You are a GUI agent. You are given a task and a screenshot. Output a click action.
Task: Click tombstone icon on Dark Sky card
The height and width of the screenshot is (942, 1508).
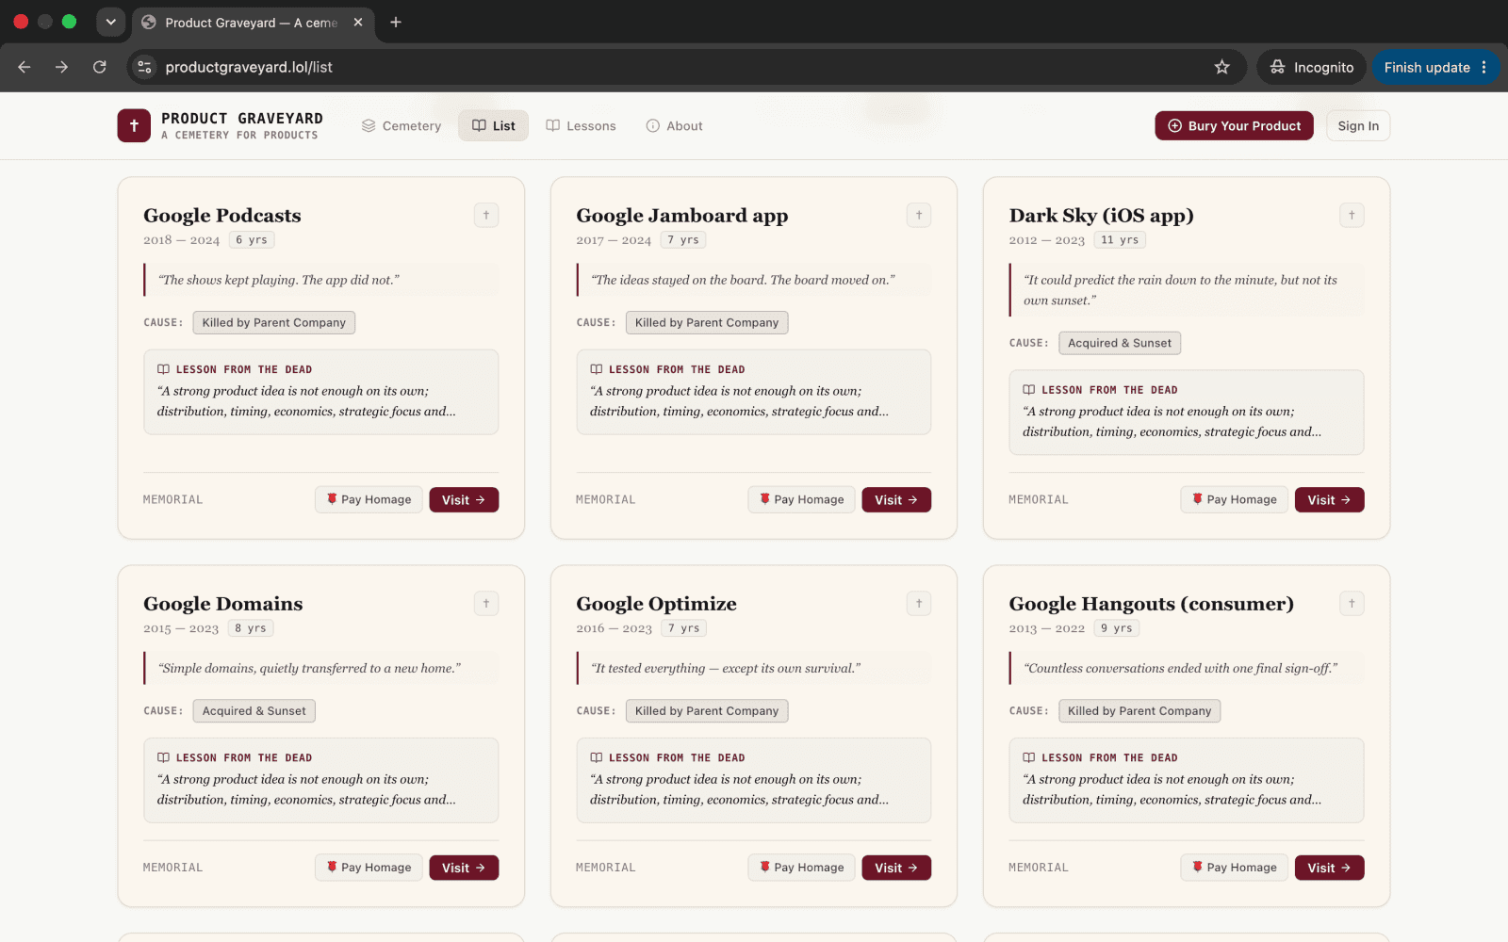click(x=1352, y=215)
